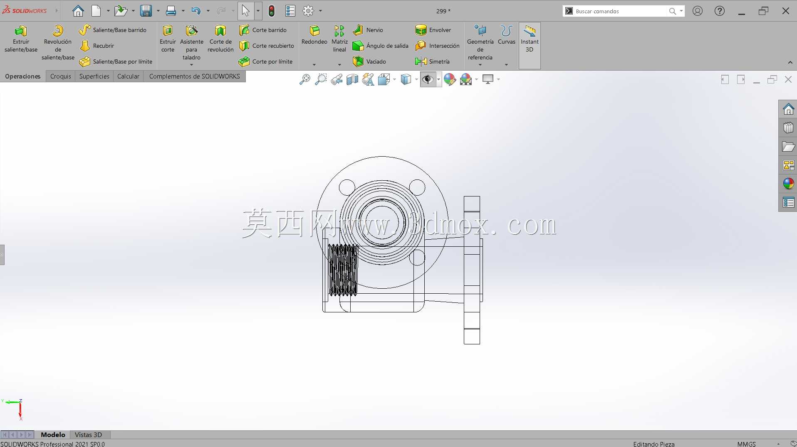The height and width of the screenshot is (447, 797).
Task: Expand Options gear dropdown arrow
Action: (x=320, y=11)
